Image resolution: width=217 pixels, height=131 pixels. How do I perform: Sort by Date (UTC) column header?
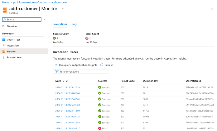pyautogui.click(x=62, y=81)
